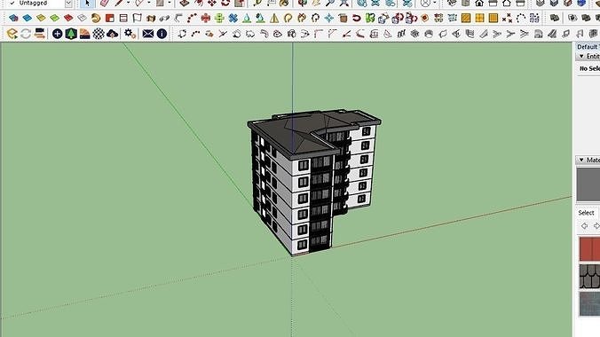Click the yellow cone triangle icon

point(274,18)
